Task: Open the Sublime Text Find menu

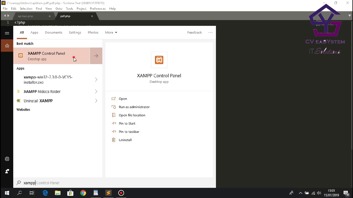Action: coord(39,9)
